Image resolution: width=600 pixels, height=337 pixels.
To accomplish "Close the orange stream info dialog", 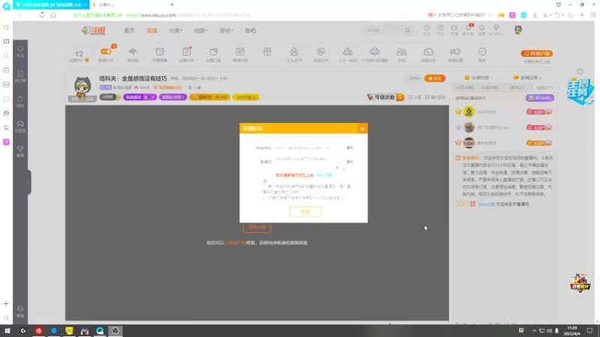I will click(362, 129).
